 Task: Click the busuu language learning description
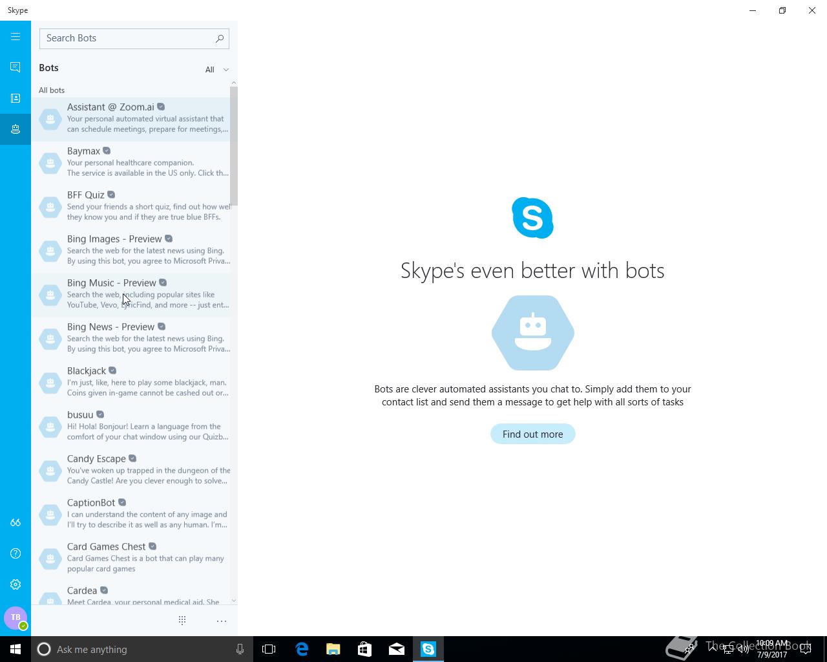tap(148, 432)
